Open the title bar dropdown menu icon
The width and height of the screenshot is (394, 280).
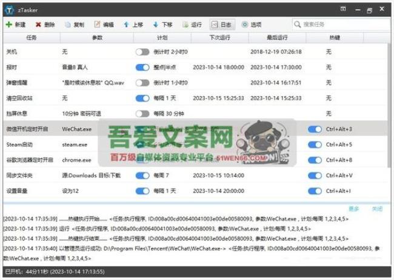click(x=343, y=9)
